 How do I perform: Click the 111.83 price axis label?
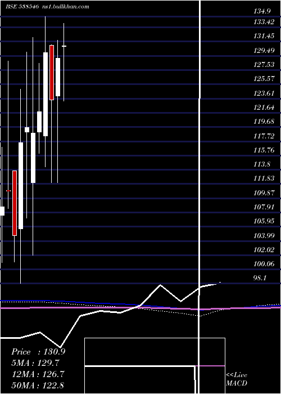[x=264, y=178]
